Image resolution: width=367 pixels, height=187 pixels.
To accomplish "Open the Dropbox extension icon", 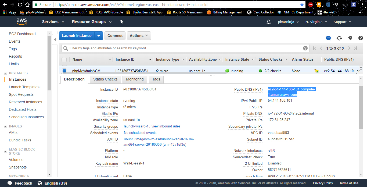I will point(336,5).
